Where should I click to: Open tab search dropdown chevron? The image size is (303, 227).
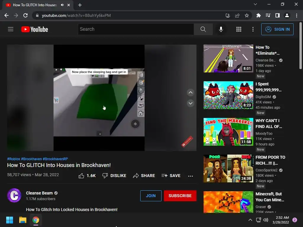(x=255, y=4)
